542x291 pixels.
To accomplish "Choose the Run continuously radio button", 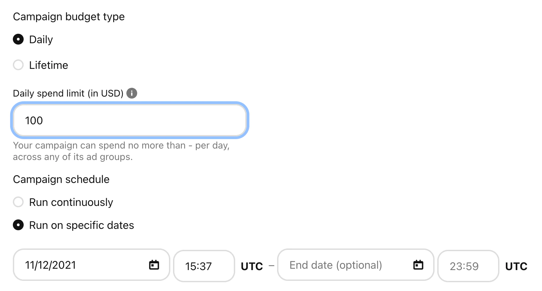I will tap(18, 202).
